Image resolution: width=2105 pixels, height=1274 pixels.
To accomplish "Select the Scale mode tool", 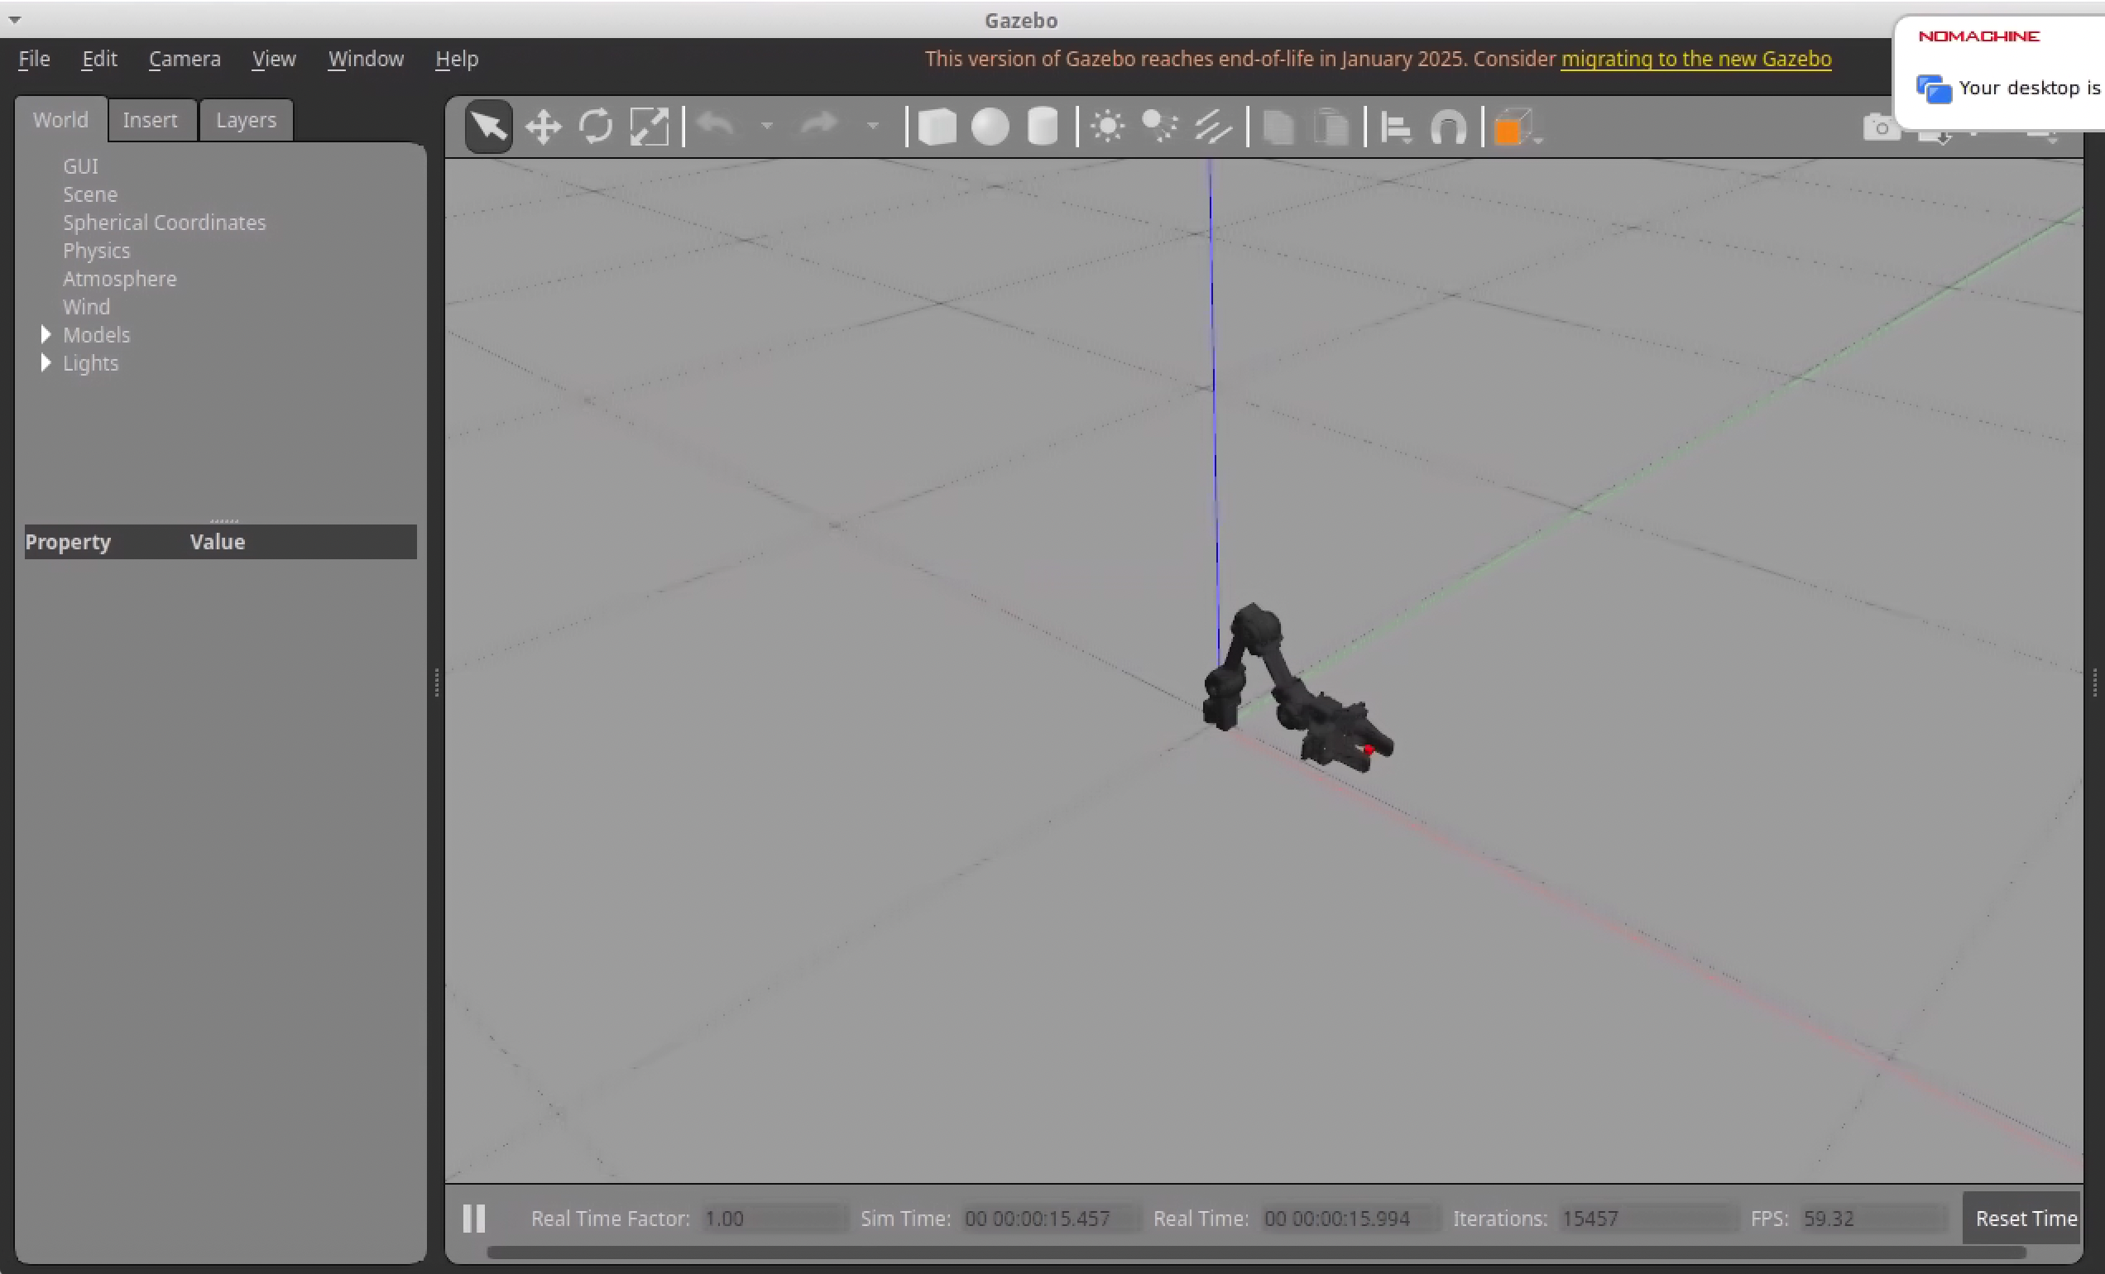I will 650,128.
